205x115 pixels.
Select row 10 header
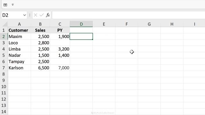4,87
